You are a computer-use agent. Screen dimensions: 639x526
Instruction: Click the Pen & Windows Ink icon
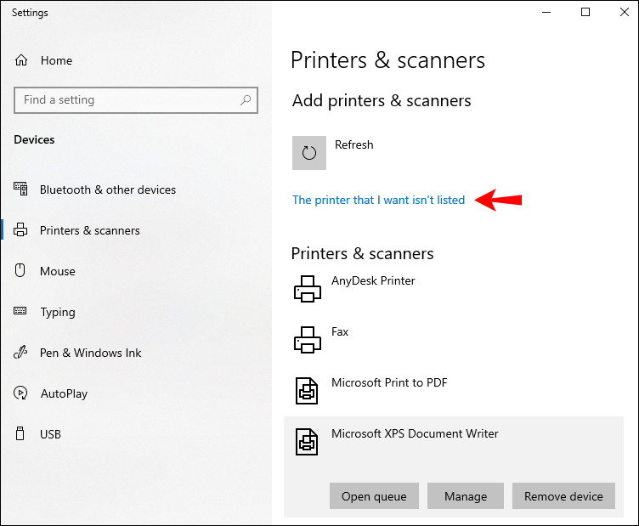pyautogui.click(x=20, y=353)
